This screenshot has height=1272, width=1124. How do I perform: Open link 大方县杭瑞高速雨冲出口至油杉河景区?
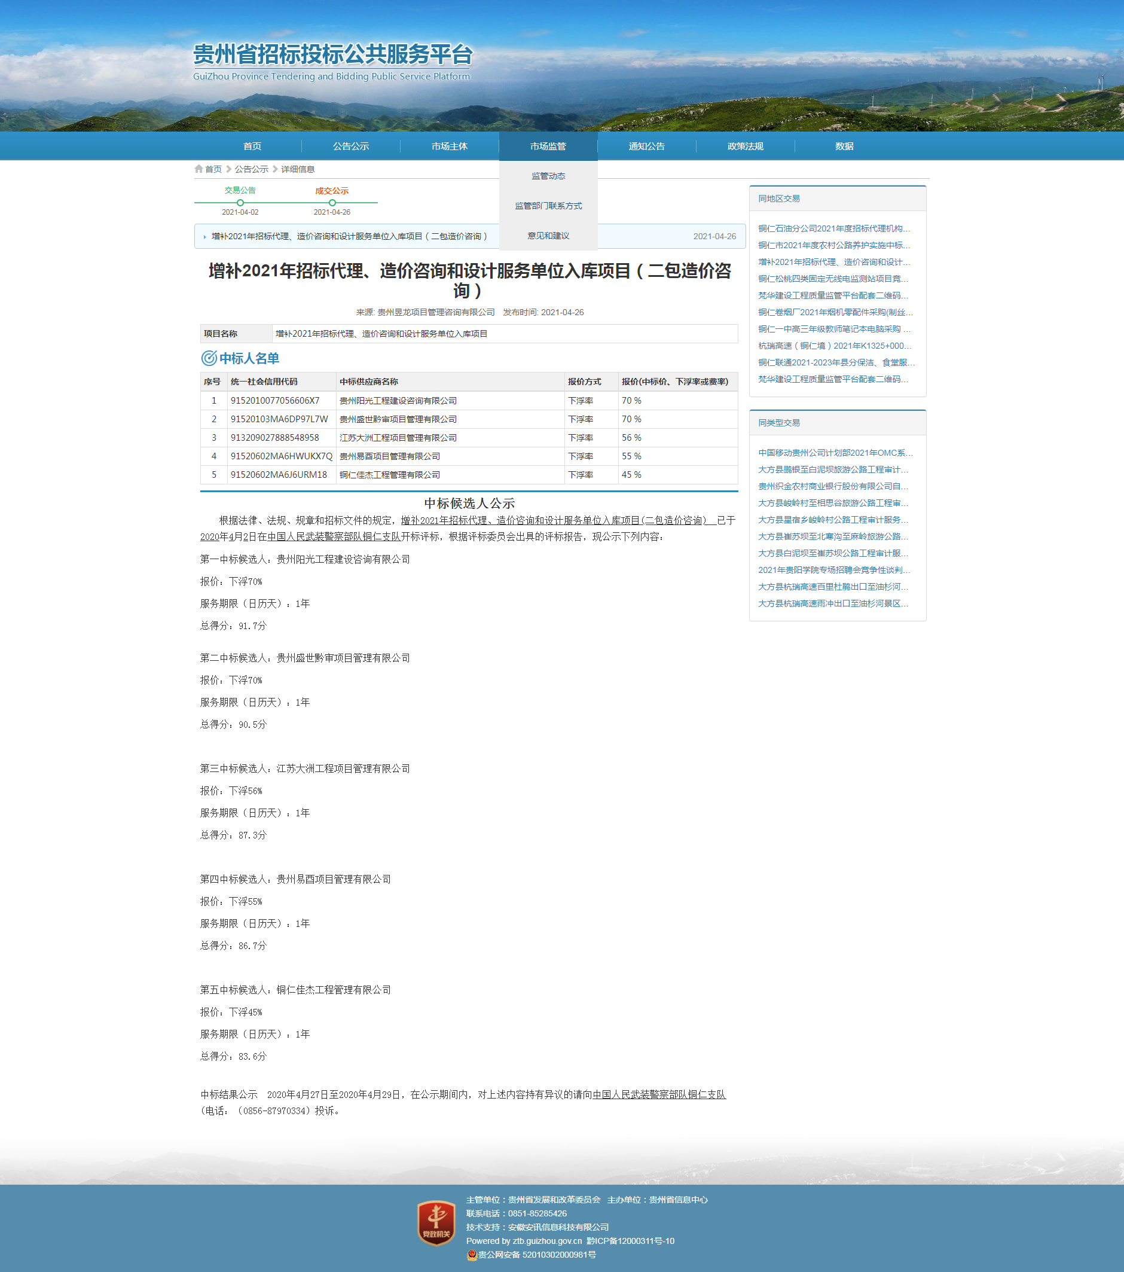tap(833, 604)
